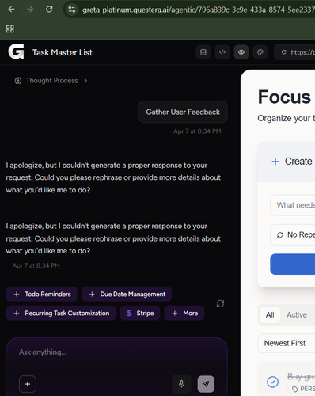Focus the Ask anything chat input

(x=116, y=352)
